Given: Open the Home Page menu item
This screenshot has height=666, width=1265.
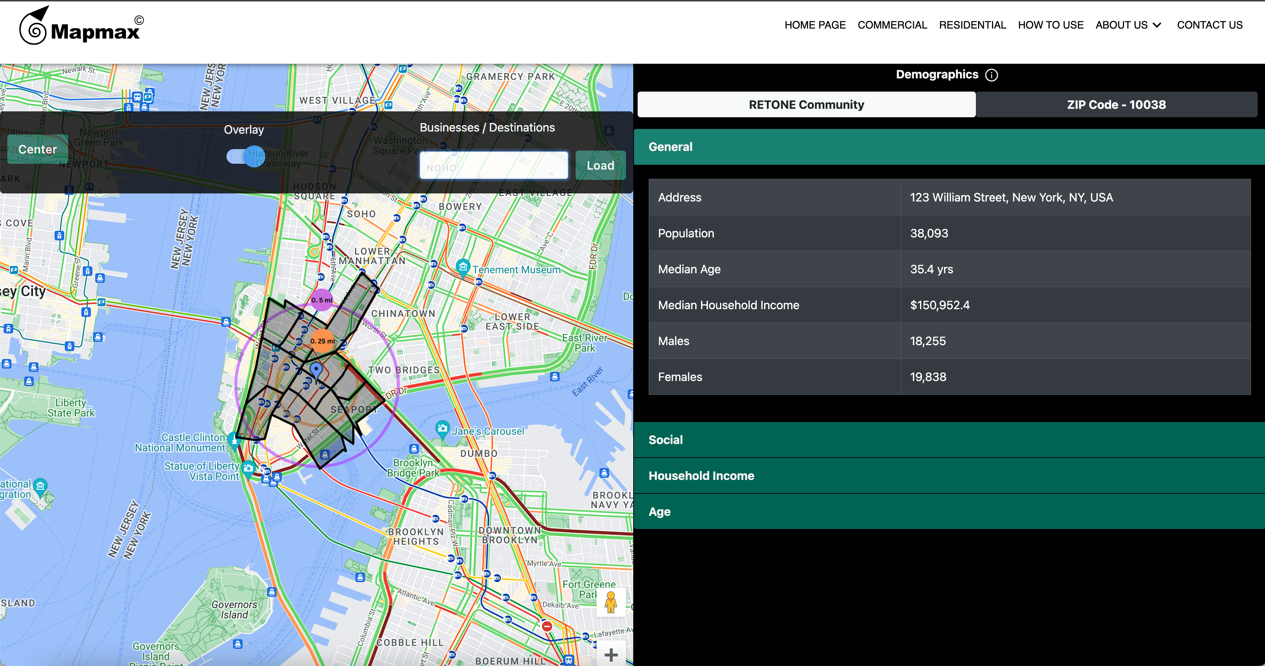Looking at the screenshot, I should 815,25.
